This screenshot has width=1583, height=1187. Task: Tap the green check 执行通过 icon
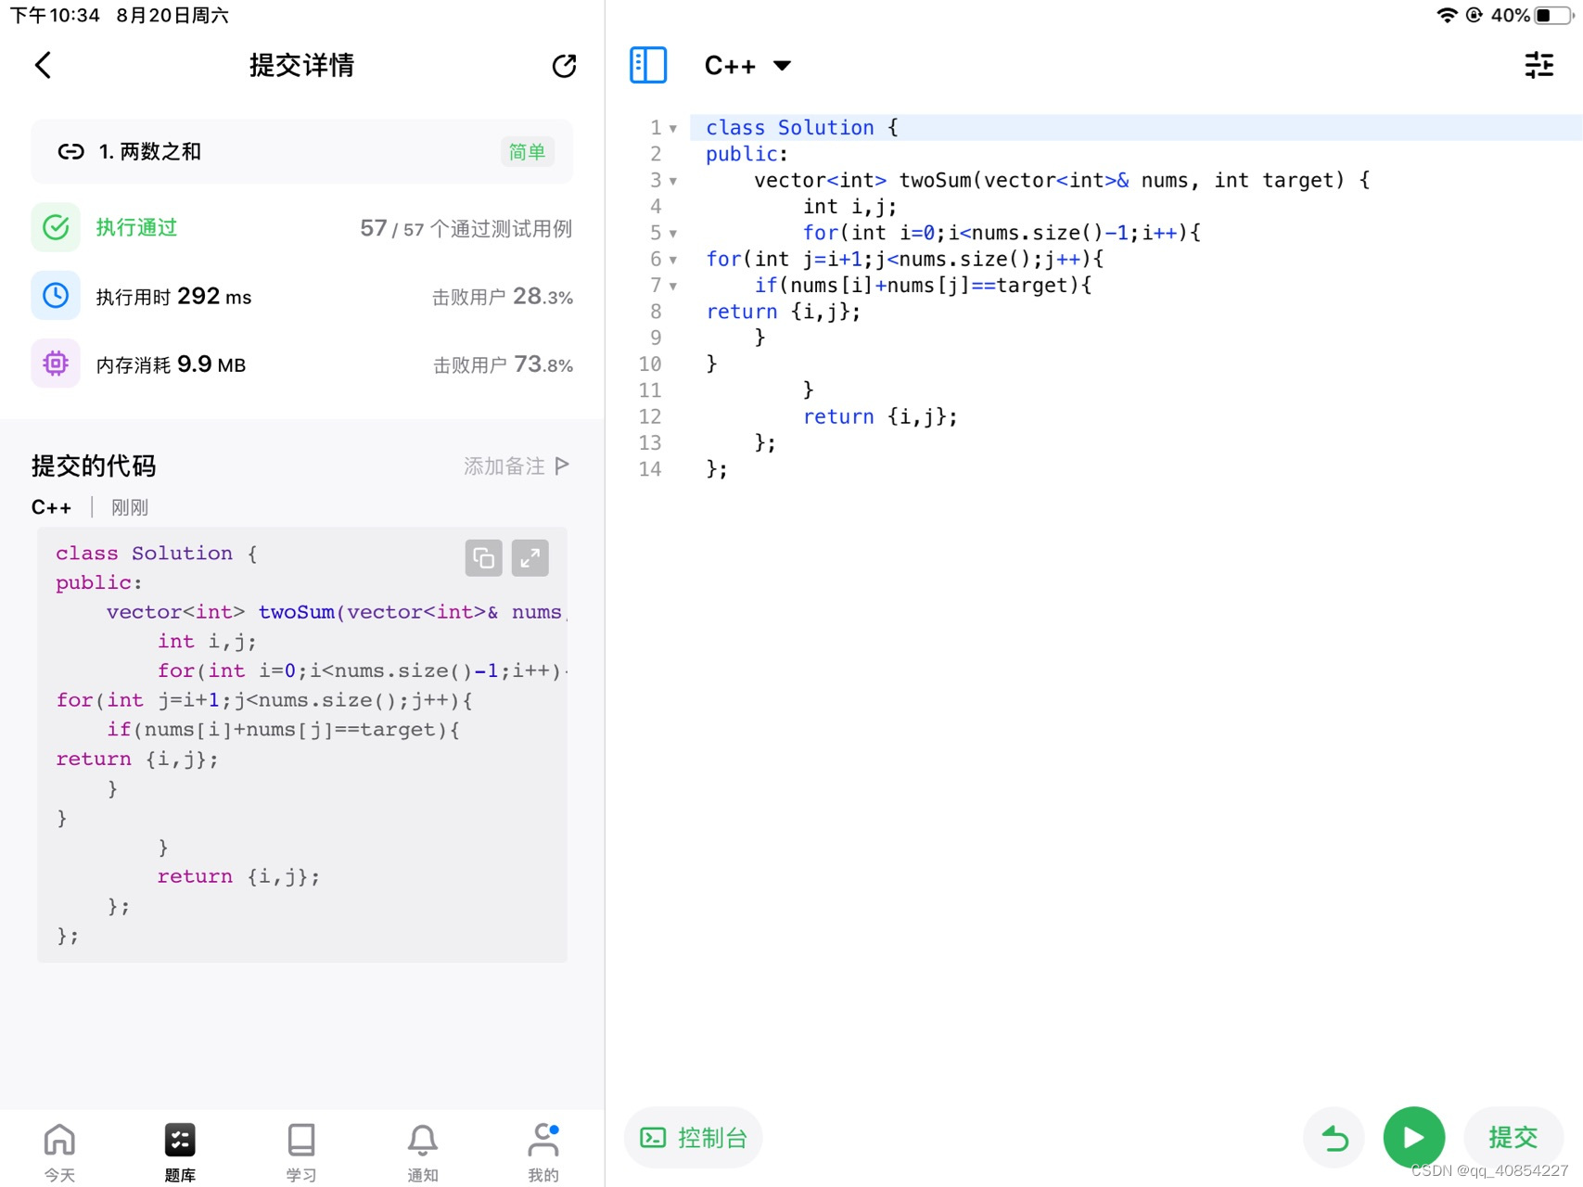tap(56, 227)
